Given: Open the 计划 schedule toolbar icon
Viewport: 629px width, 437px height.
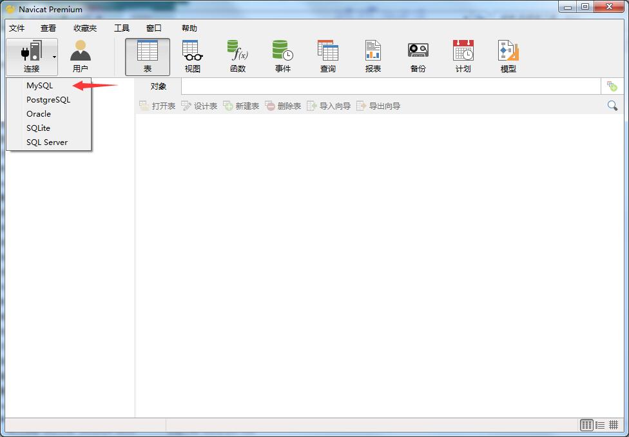Looking at the screenshot, I should coord(463,57).
